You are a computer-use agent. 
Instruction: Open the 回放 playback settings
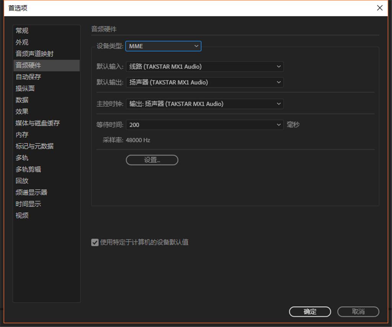tap(22, 181)
